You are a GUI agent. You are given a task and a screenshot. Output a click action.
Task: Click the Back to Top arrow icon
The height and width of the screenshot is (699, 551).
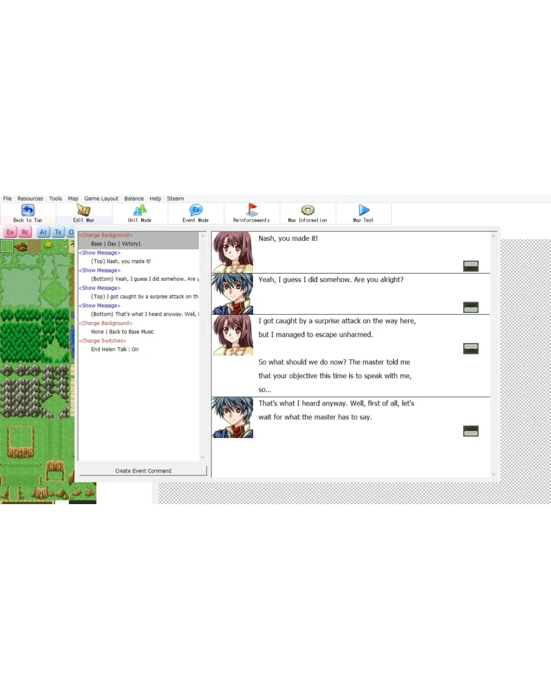28,211
